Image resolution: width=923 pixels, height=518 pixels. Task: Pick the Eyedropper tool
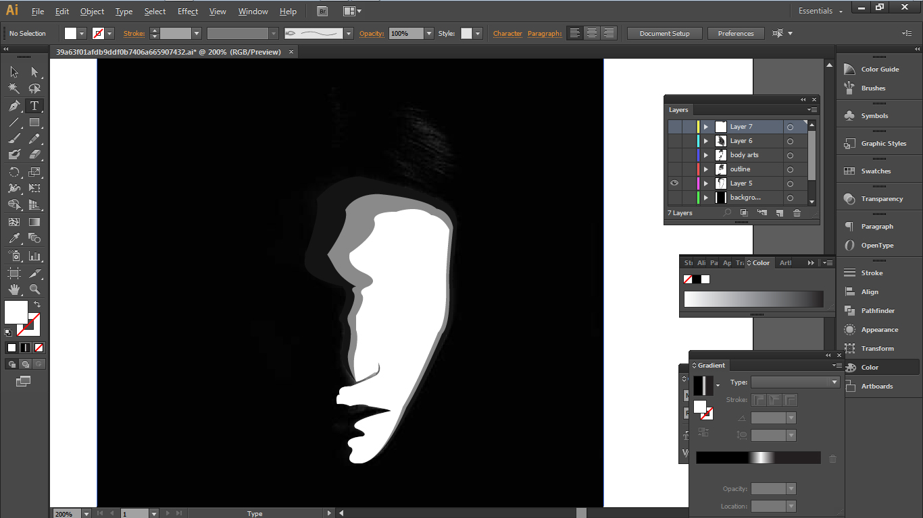pyautogui.click(x=14, y=238)
